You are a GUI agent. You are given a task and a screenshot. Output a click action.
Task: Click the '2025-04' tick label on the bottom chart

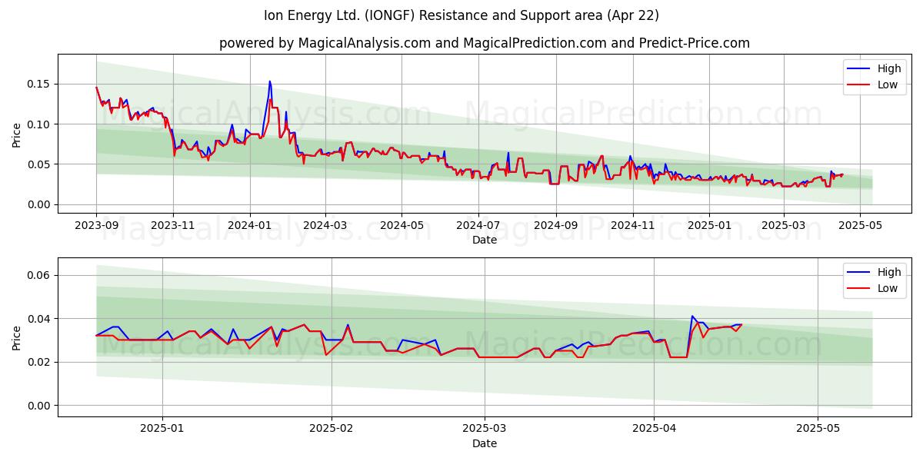pyautogui.click(x=654, y=429)
